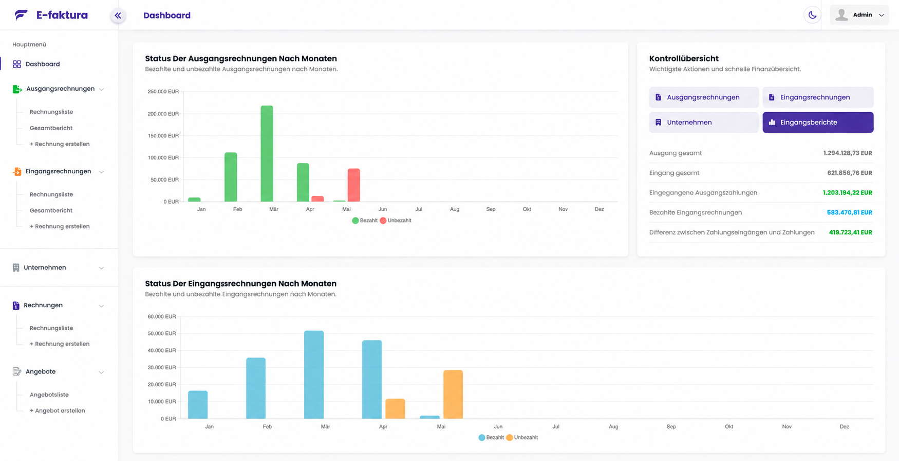Open Dashboard in the main menu
899x461 pixels.
point(43,64)
